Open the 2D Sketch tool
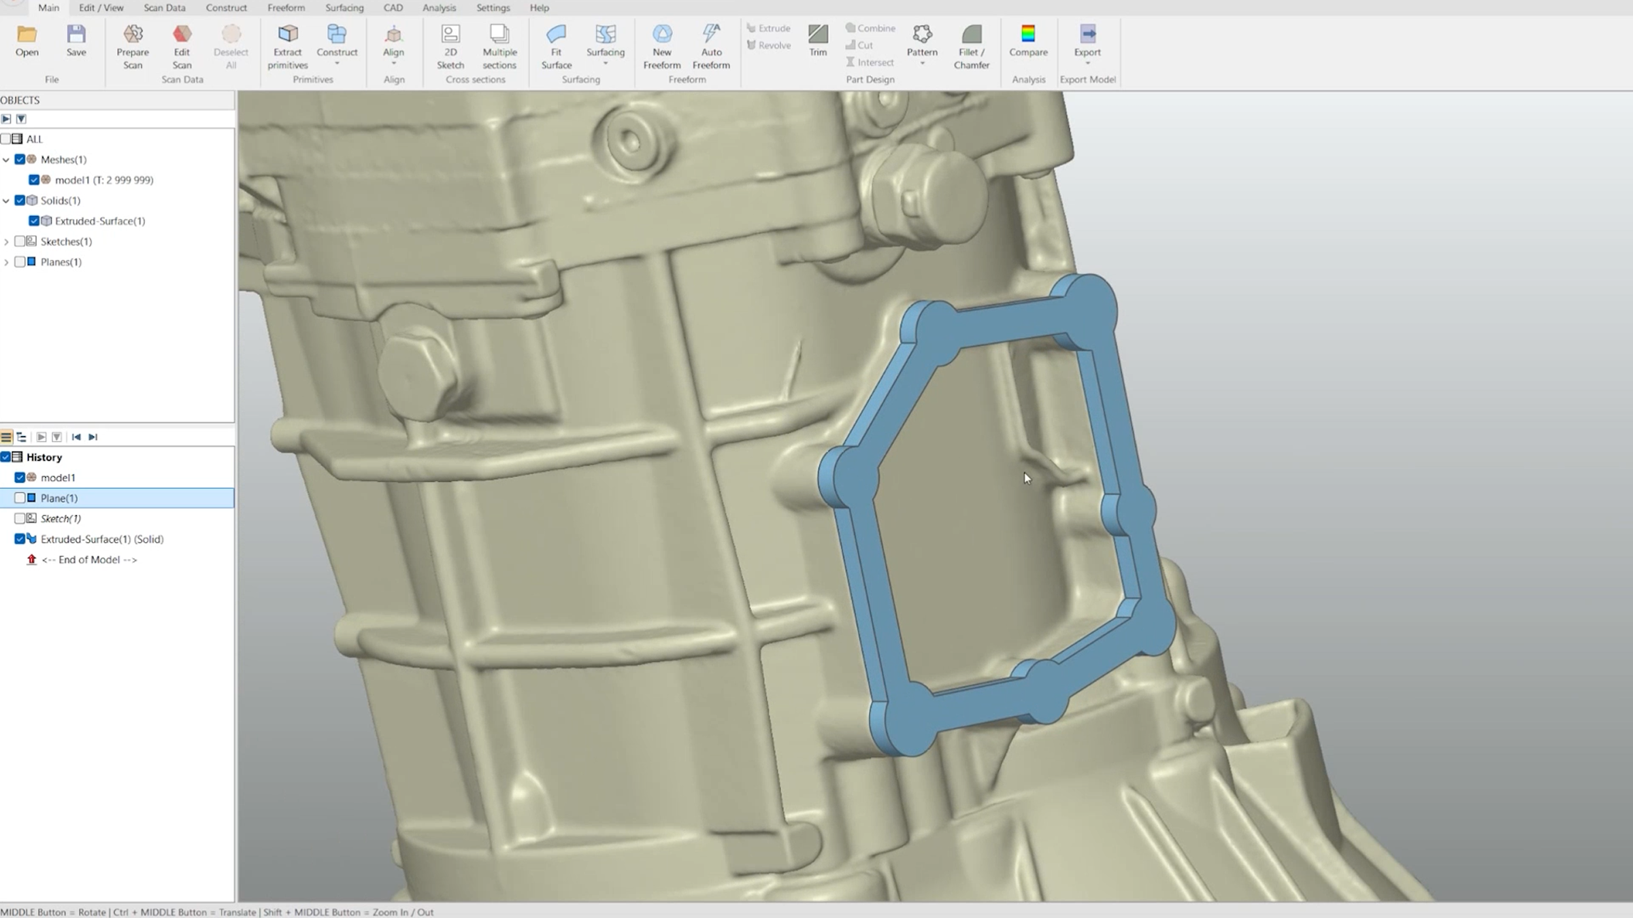 tap(450, 34)
